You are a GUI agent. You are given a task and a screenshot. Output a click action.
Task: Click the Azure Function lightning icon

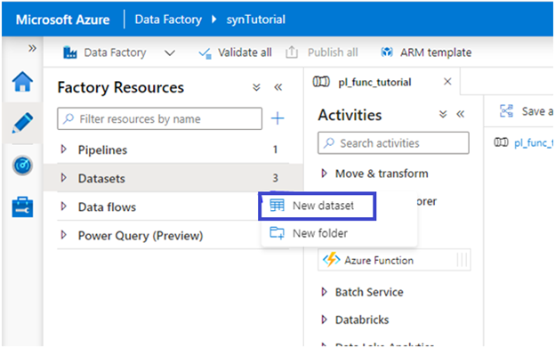pyautogui.click(x=331, y=260)
